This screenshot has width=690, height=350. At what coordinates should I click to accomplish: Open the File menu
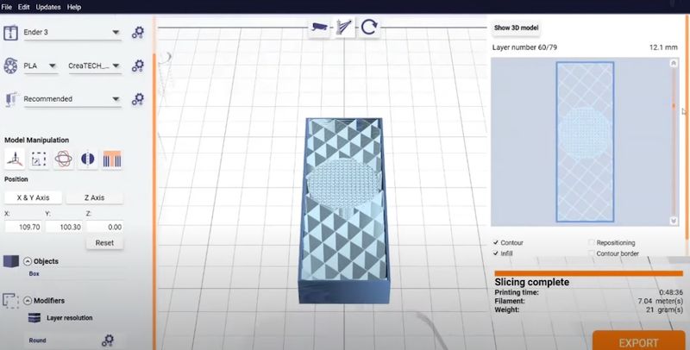click(x=7, y=6)
